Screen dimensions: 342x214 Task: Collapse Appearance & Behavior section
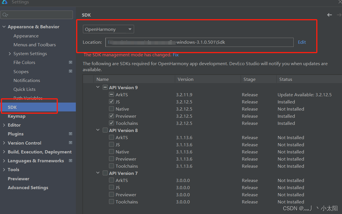point(4,27)
